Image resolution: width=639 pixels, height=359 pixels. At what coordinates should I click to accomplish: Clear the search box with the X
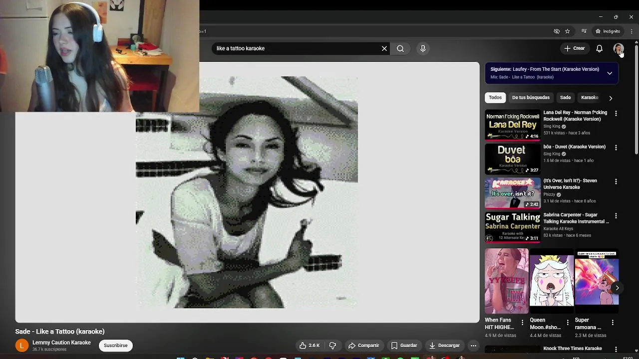384,48
